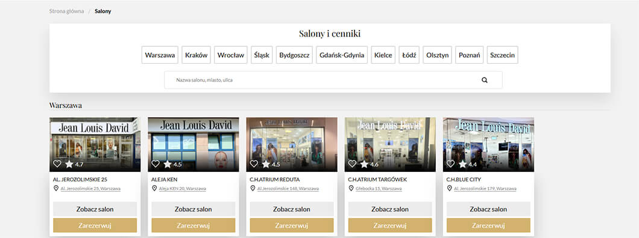
Task: Select the Szczecin city filter
Action: coord(503,55)
